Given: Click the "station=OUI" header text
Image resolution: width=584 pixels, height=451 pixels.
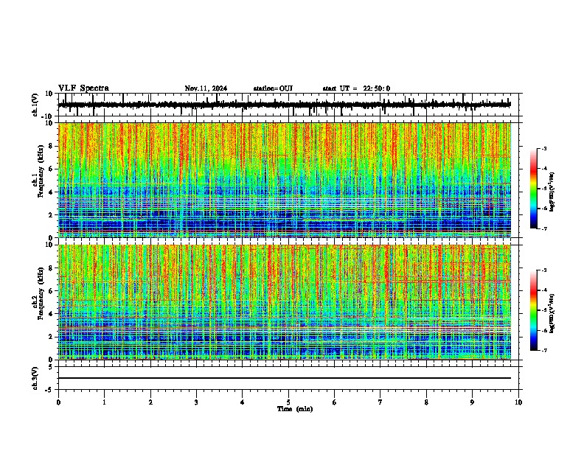Looking at the screenshot, I should click(x=273, y=88).
